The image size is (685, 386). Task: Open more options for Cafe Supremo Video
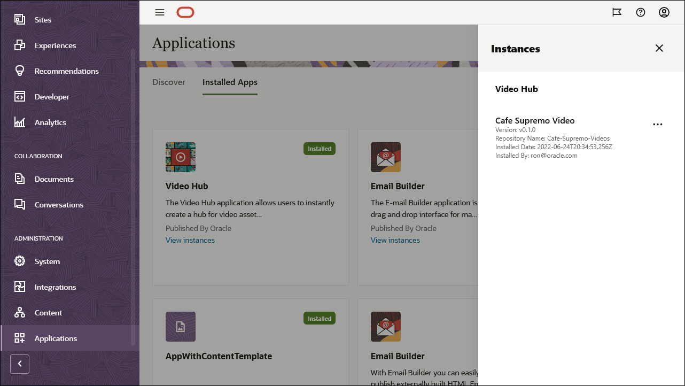pyautogui.click(x=658, y=124)
